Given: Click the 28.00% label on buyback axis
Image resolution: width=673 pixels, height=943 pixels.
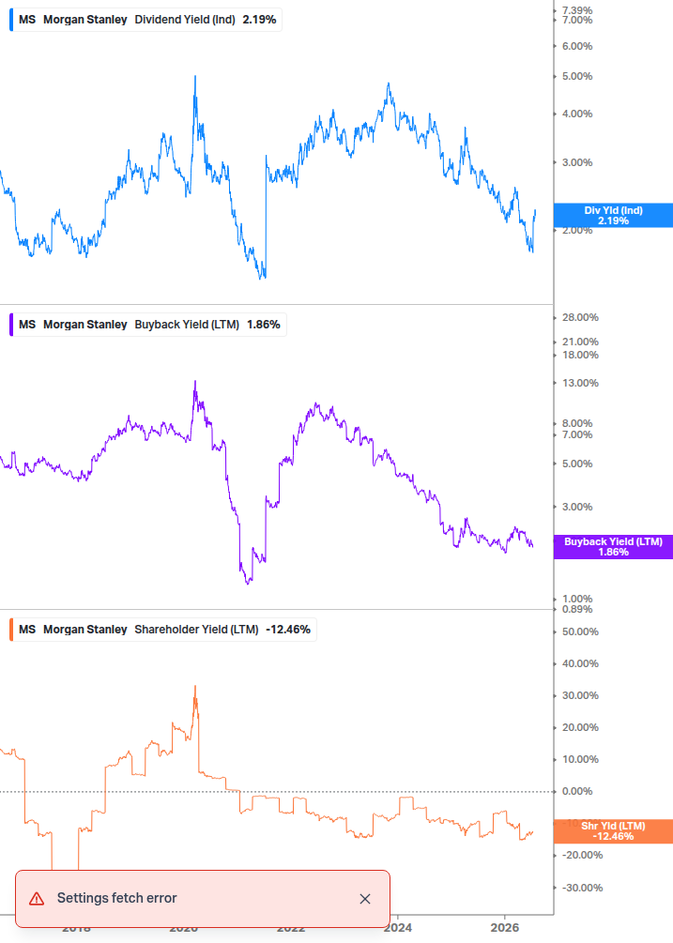Looking at the screenshot, I should [x=580, y=317].
